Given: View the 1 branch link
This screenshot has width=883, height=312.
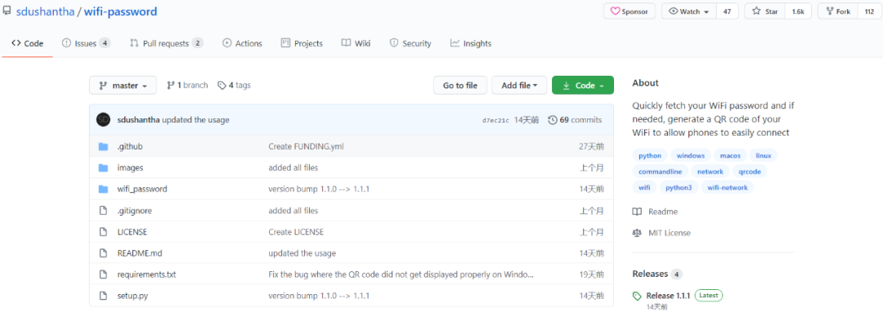Looking at the screenshot, I should [187, 86].
